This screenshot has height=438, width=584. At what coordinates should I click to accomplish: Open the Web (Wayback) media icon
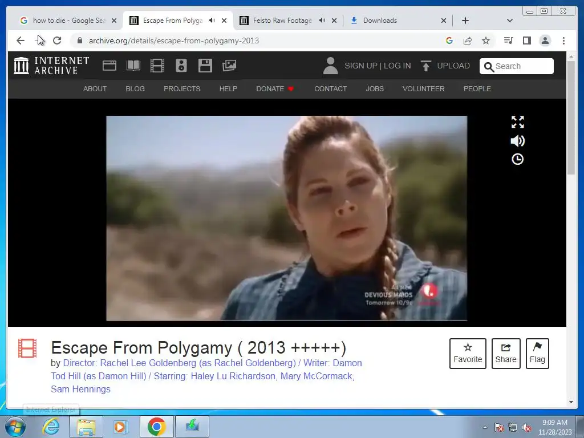pyautogui.click(x=109, y=66)
